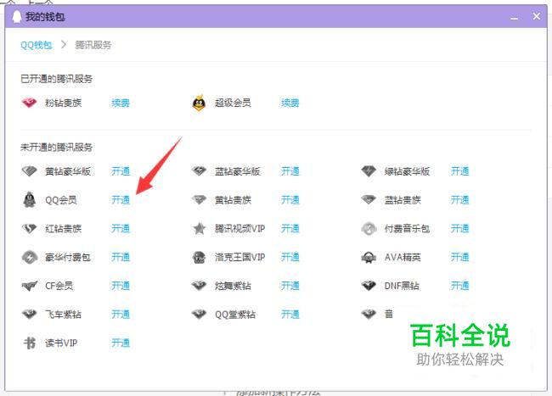Activate QQ堂紫钻 via 开通 link
The width and height of the screenshot is (552, 396).
(290, 314)
